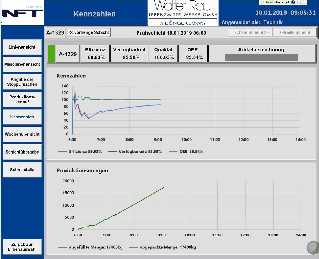Image resolution: width=319 pixels, height=259 pixels.
Task: Click the aktuelle Schicht button
Action: coord(295,32)
